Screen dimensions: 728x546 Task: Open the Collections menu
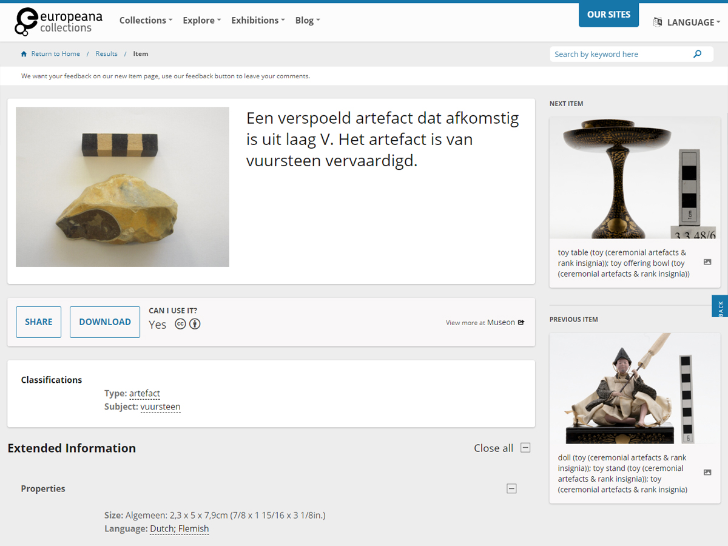coord(146,21)
